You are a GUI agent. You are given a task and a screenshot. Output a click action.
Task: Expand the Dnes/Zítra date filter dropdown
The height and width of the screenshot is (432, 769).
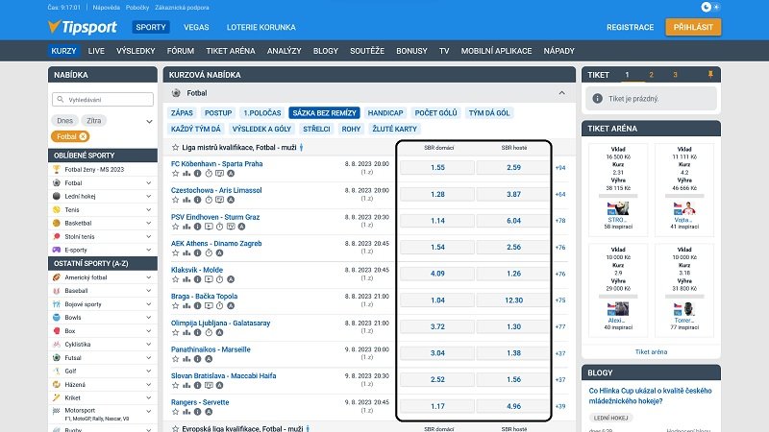coord(149,121)
